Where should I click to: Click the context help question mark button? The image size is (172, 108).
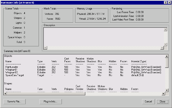tap(165, 2)
